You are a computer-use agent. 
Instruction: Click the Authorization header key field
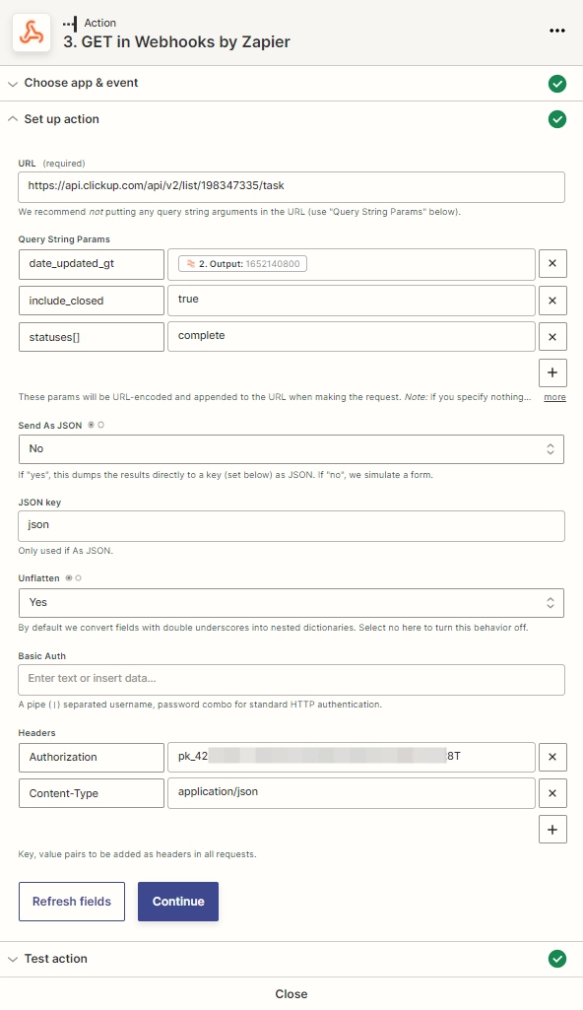coord(92,758)
